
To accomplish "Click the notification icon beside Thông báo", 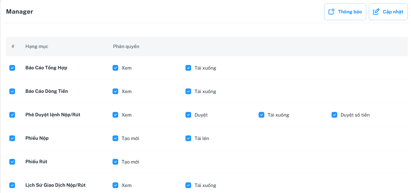I will (x=331, y=12).
